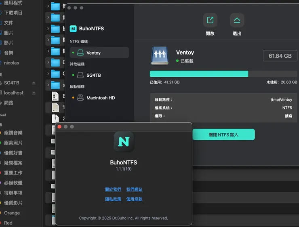This screenshot has width=299, height=227.
Task: Click 未使用: 20.63 GB text
Action: click(x=282, y=82)
